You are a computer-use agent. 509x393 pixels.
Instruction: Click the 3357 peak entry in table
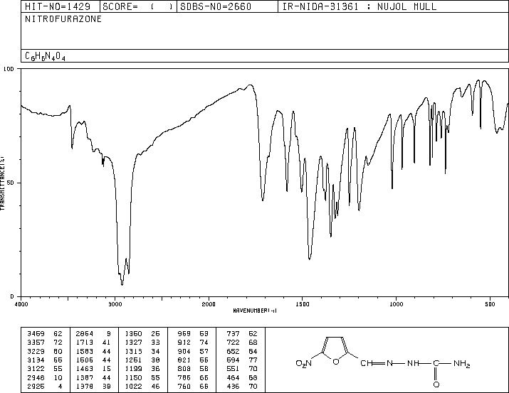coord(45,343)
